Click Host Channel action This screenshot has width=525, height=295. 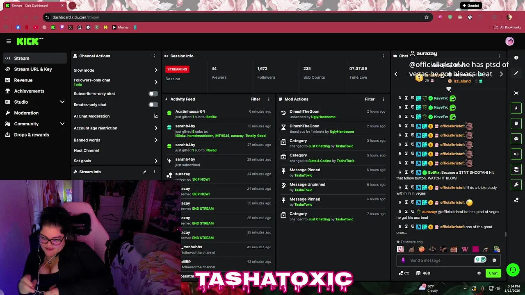(x=86, y=151)
